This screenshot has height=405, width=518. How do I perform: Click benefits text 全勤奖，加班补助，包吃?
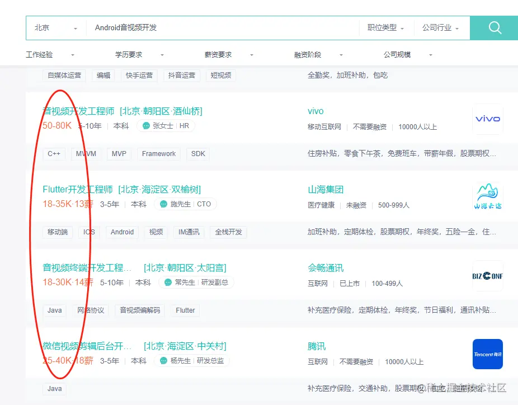pos(347,76)
